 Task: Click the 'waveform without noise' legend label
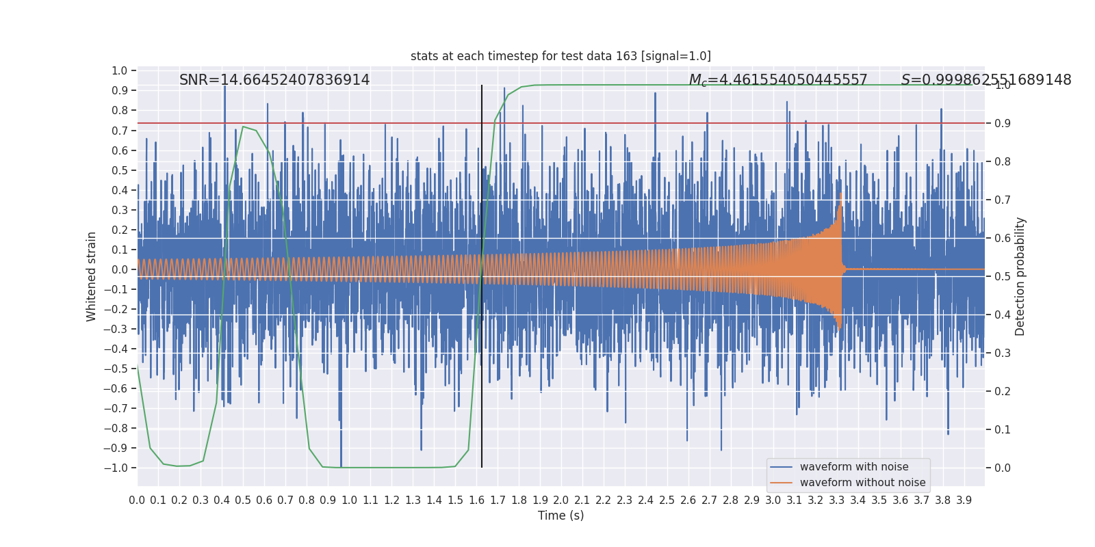[862, 483]
